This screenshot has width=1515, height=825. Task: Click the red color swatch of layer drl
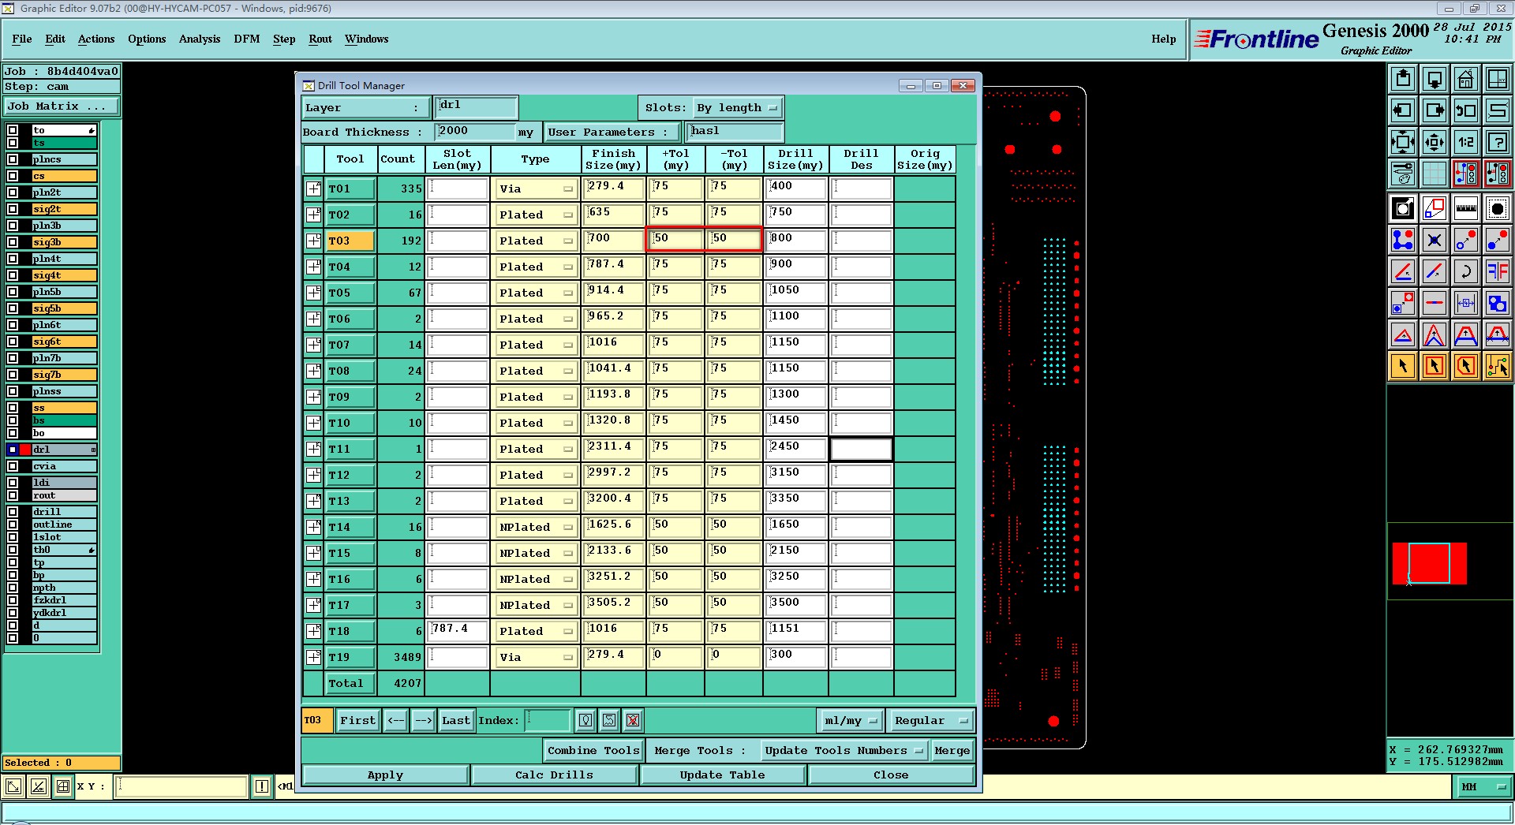pos(24,450)
